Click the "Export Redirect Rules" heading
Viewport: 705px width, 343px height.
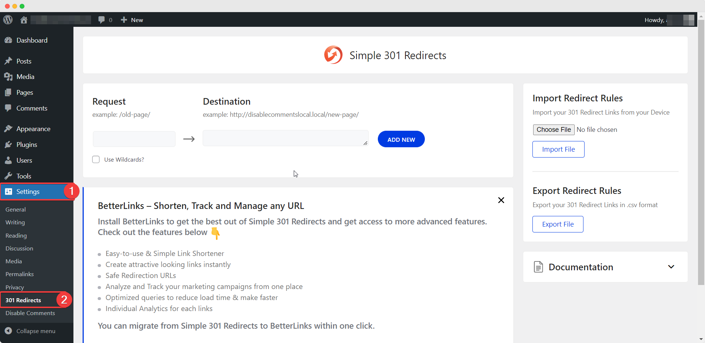pos(577,191)
